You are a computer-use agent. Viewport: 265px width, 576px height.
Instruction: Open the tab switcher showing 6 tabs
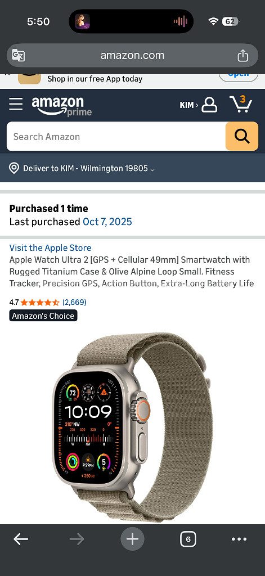pos(188,539)
